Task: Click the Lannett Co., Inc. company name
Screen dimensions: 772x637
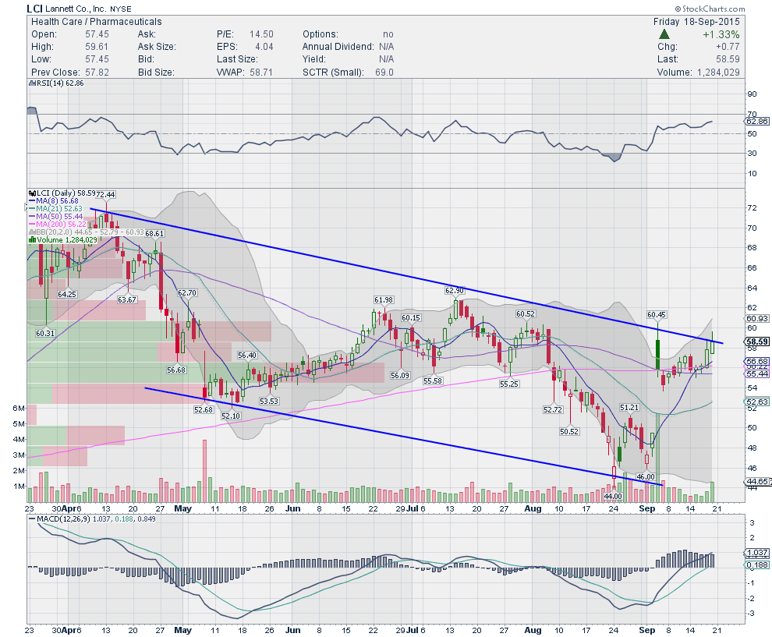Action: (x=75, y=9)
